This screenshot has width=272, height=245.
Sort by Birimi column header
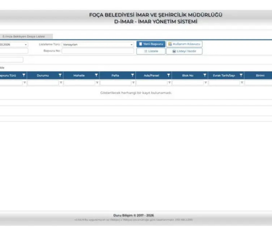coord(260,76)
